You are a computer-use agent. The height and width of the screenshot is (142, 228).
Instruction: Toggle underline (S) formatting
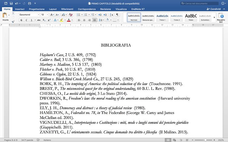[x=31, y=20]
